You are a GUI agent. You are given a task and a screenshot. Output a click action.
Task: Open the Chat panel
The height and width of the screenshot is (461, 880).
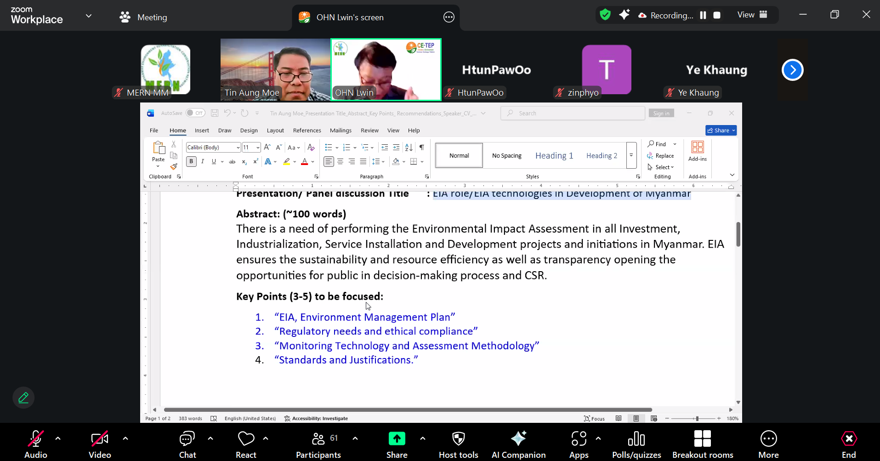187,444
